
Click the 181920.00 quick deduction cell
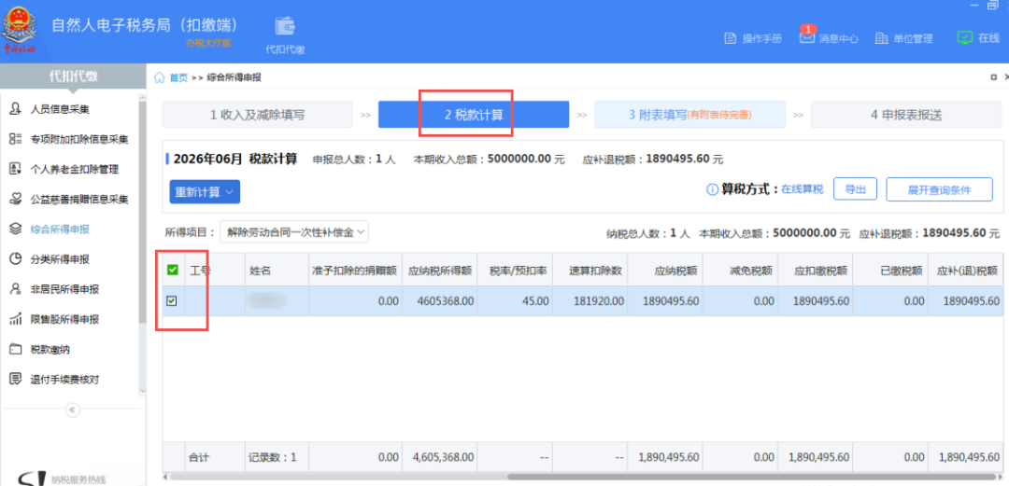[x=590, y=301]
